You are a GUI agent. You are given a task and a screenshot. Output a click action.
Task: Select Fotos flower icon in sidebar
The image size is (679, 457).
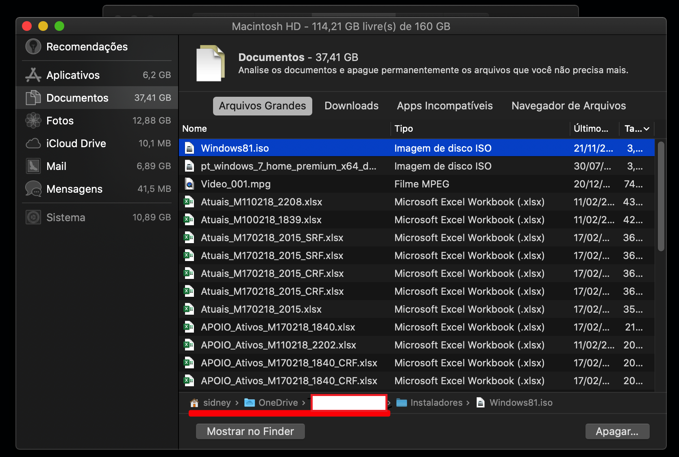[33, 120]
